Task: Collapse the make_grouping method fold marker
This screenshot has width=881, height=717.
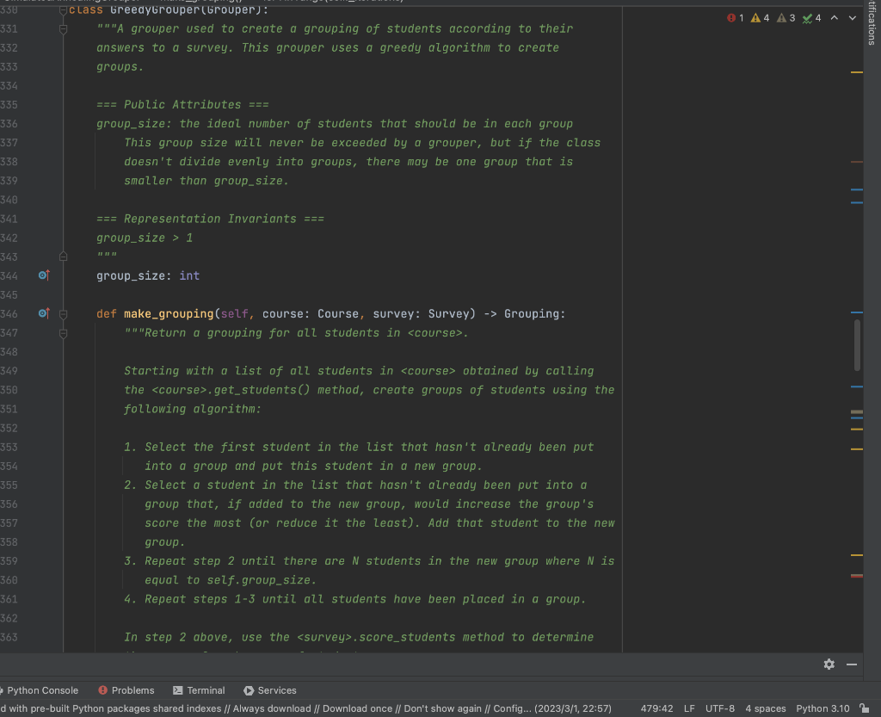Action: click(x=63, y=314)
